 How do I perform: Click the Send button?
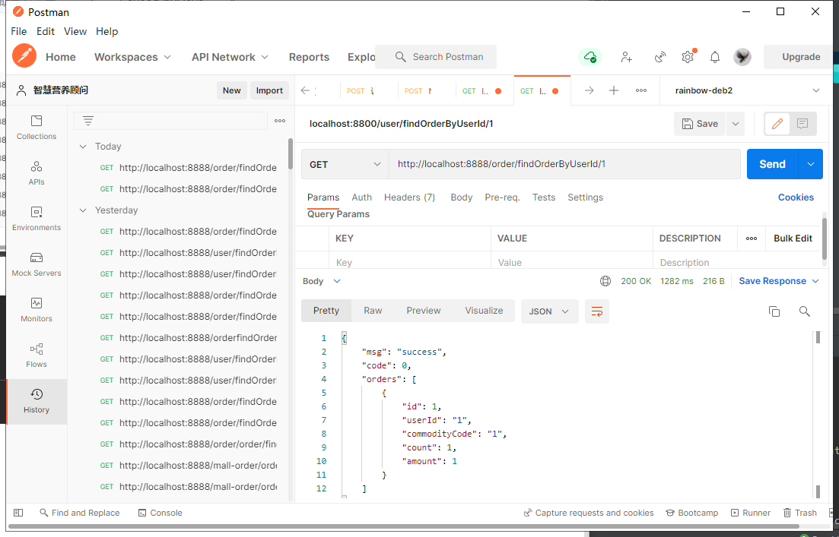click(x=772, y=164)
